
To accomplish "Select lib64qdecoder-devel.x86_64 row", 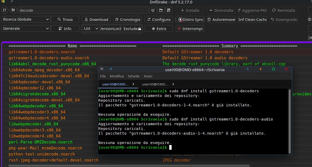I will [39, 82].
